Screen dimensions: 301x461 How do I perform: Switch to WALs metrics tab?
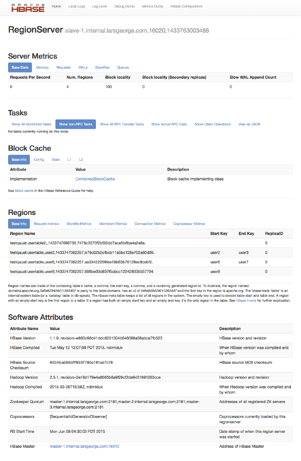tap(83, 67)
